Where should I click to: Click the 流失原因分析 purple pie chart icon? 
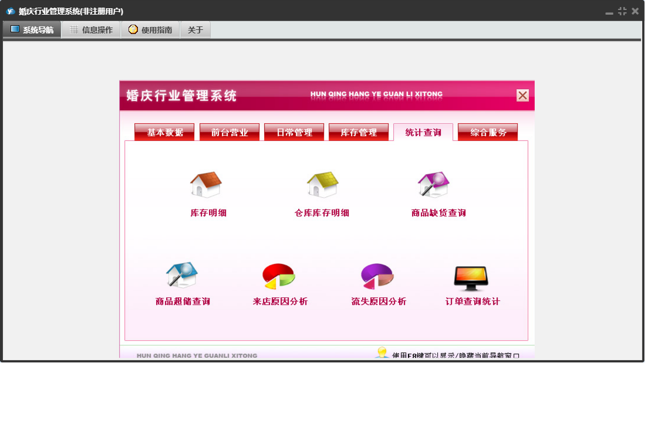(x=377, y=276)
